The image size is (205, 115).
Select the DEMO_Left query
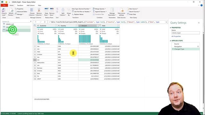coord(16,24)
